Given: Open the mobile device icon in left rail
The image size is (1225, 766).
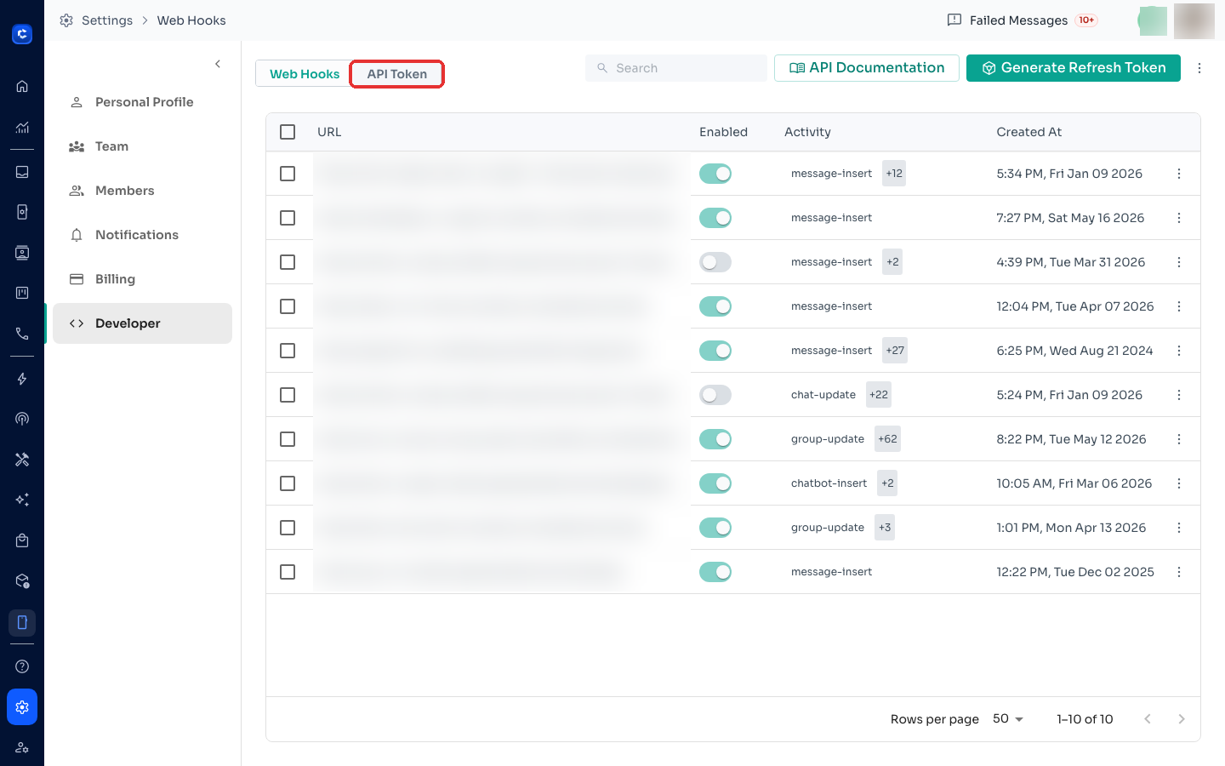Looking at the screenshot, I should [22, 623].
